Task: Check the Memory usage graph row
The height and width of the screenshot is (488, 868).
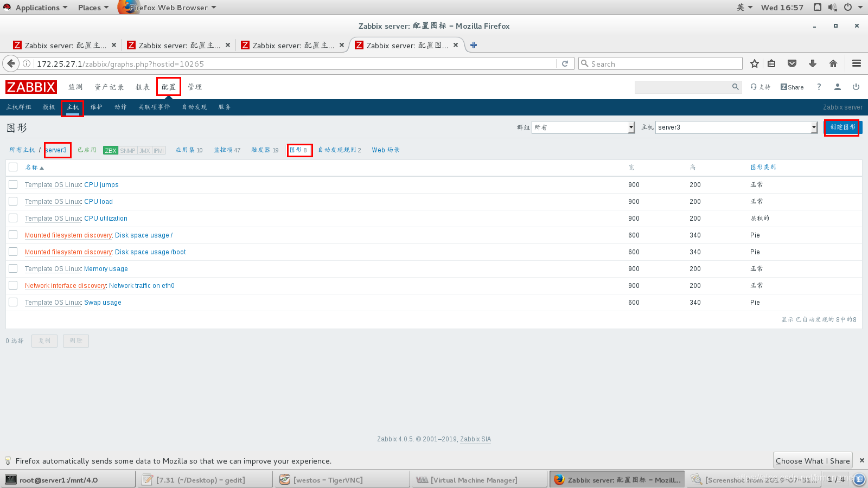Action: pyautogui.click(x=13, y=268)
